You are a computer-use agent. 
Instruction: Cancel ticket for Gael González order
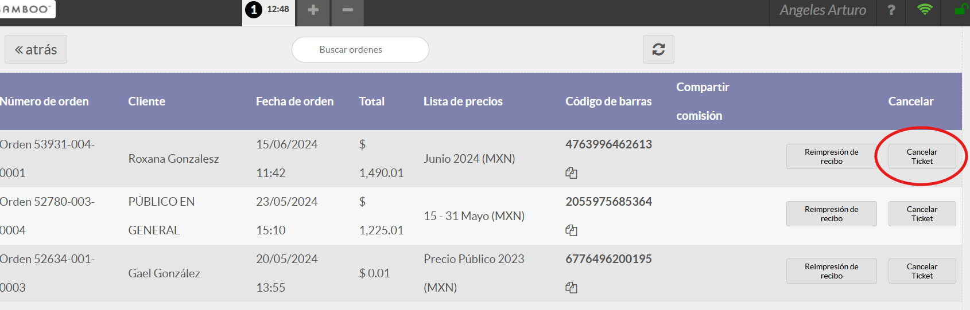pos(922,271)
